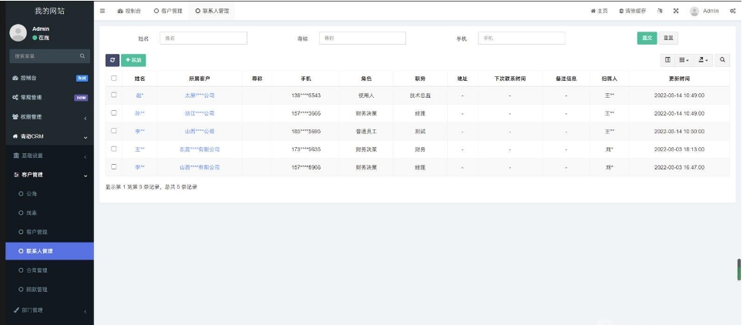The height and width of the screenshot is (325, 743).
Task: Click the green 提交 button
Action: 647,39
